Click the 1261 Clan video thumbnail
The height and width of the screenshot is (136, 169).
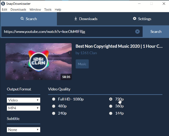39,61
